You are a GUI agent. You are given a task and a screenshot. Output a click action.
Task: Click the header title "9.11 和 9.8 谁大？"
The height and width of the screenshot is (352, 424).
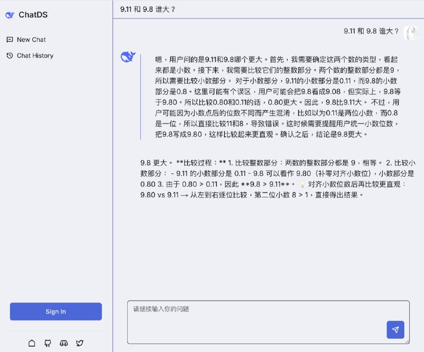tap(148, 10)
